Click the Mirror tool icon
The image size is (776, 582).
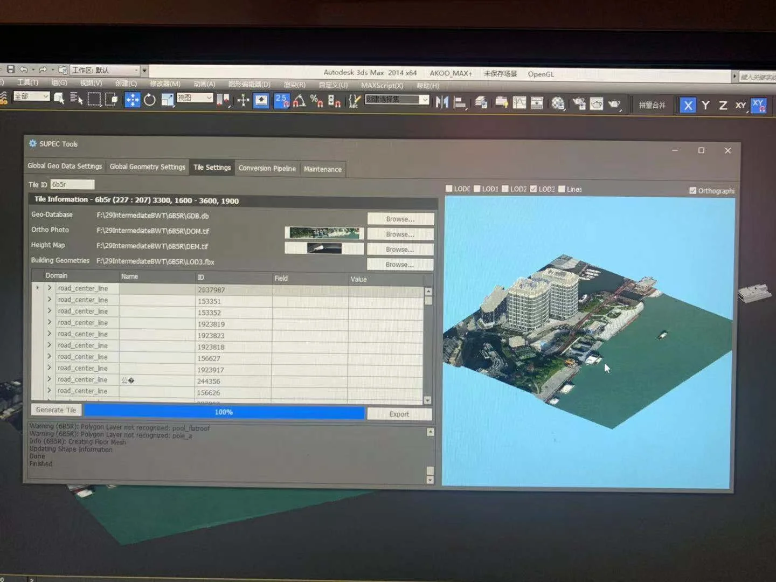point(442,102)
